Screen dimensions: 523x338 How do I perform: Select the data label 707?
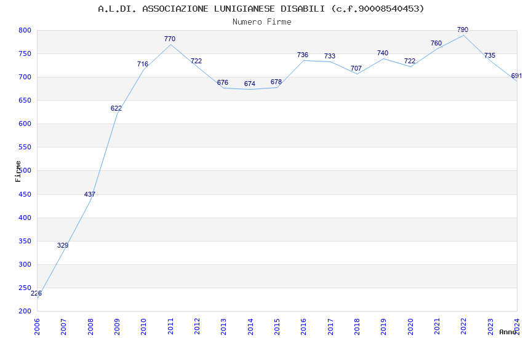pyautogui.click(x=356, y=68)
